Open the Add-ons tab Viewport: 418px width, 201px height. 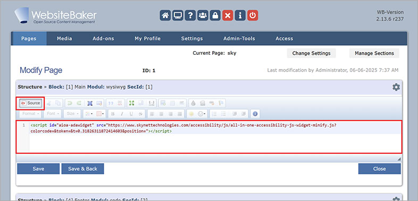(x=103, y=38)
